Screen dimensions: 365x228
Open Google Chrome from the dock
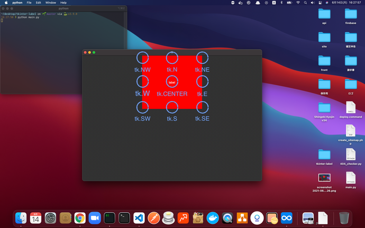coord(80,217)
